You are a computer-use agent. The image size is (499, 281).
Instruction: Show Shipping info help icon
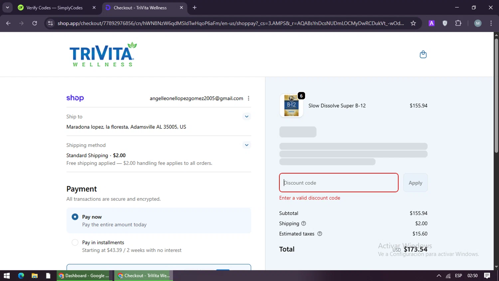[303, 224]
